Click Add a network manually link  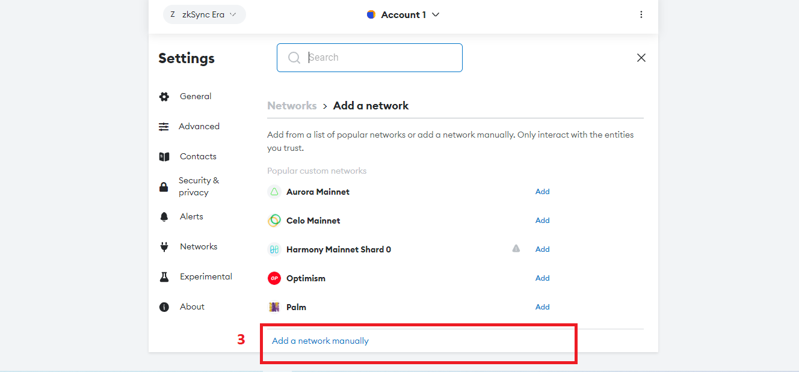tap(320, 341)
